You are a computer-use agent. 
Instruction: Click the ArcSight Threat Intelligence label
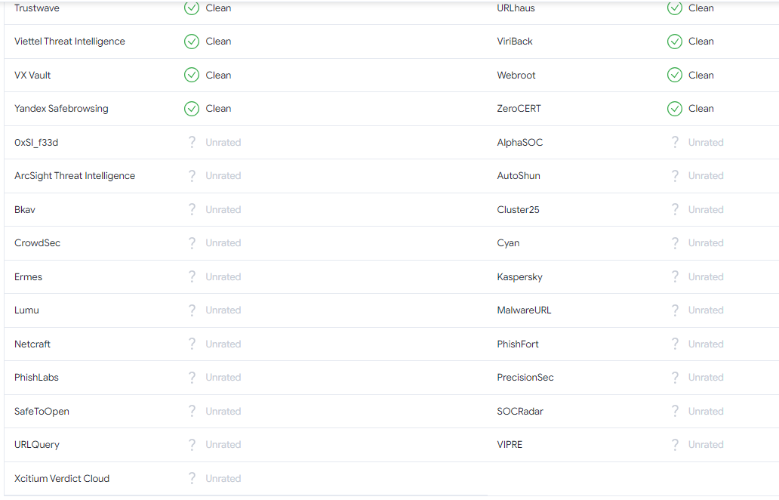point(75,176)
